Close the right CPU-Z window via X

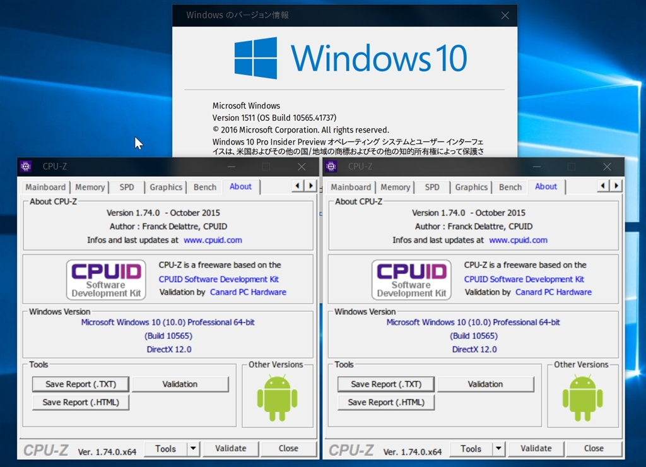coord(607,167)
